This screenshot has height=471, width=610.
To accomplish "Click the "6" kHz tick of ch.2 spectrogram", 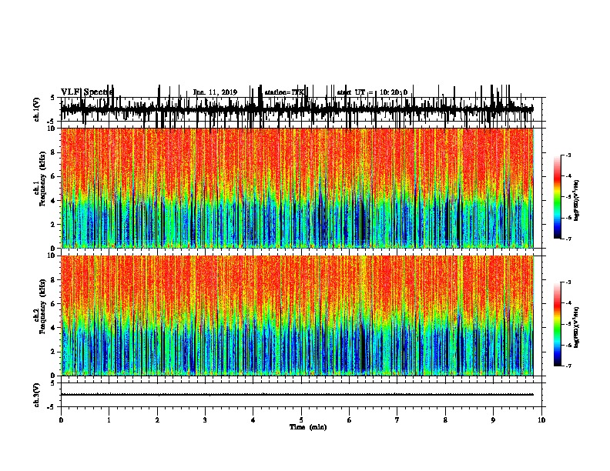I will [x=54, y=304].
